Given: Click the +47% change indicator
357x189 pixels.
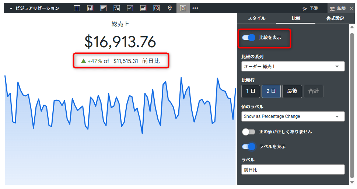Looking at the screenshot, I should click(x=92, y=61).
